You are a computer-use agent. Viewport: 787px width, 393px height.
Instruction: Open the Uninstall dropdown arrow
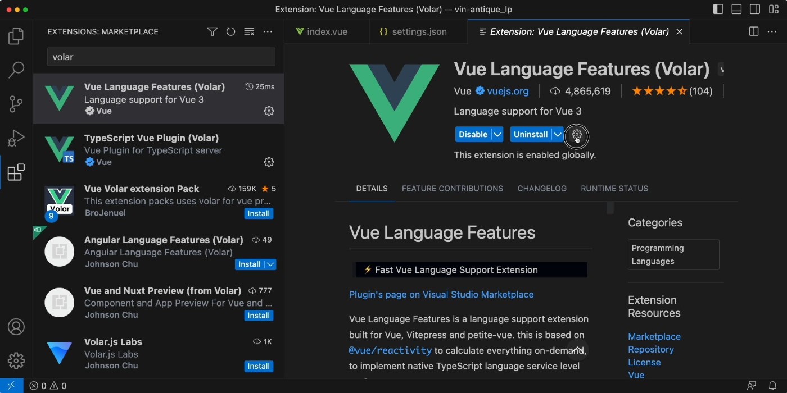pyautogui.click(x=558, y=134)
